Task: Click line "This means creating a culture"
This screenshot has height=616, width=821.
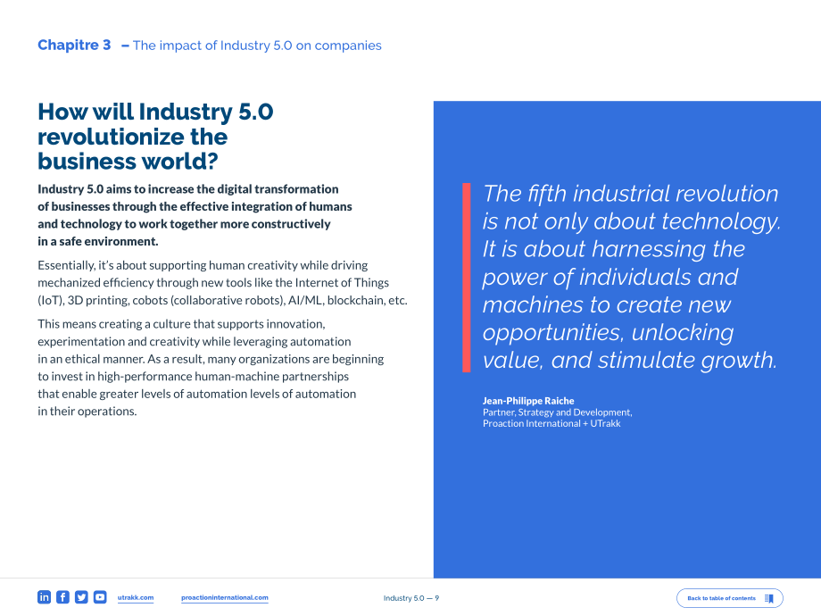Action: point(181,324)
